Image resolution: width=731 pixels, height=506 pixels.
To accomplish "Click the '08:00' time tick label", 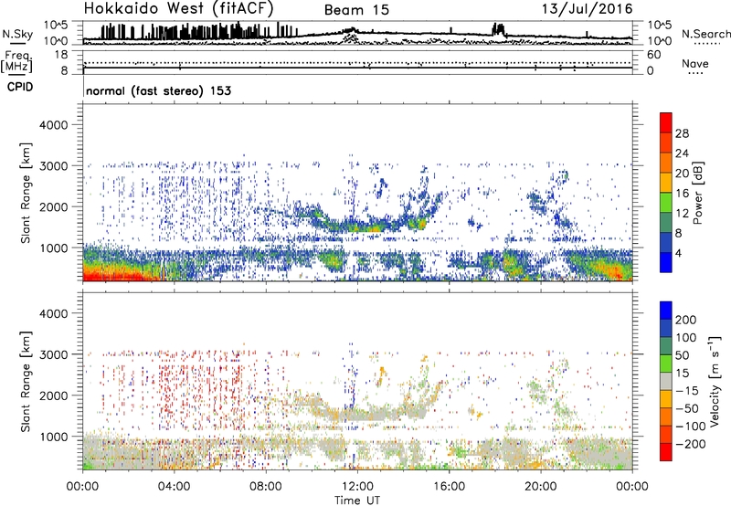I will point(266,487).
